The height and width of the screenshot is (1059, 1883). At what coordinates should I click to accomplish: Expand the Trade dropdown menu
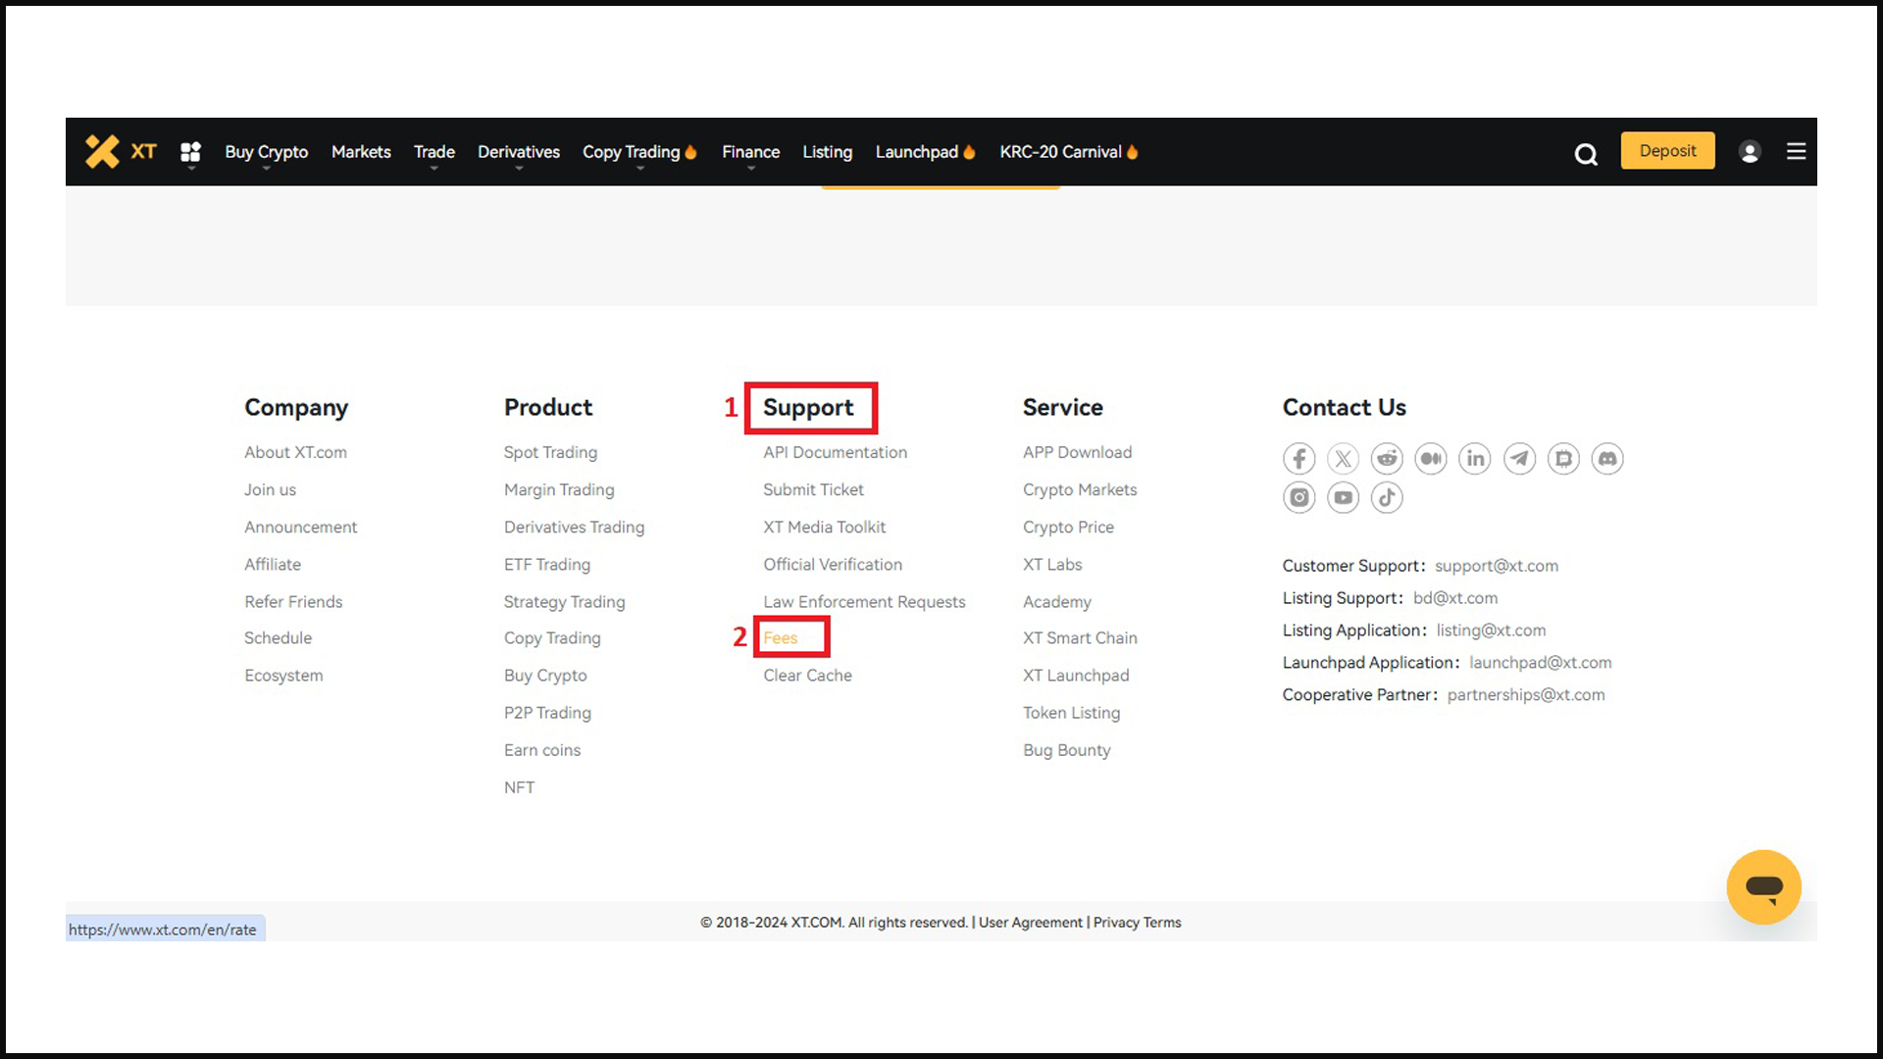433,152
